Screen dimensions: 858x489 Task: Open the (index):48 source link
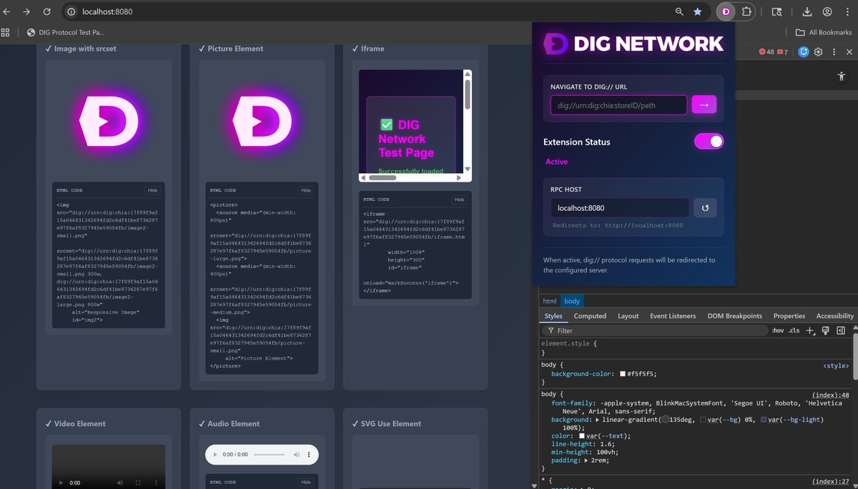[830, 395]
